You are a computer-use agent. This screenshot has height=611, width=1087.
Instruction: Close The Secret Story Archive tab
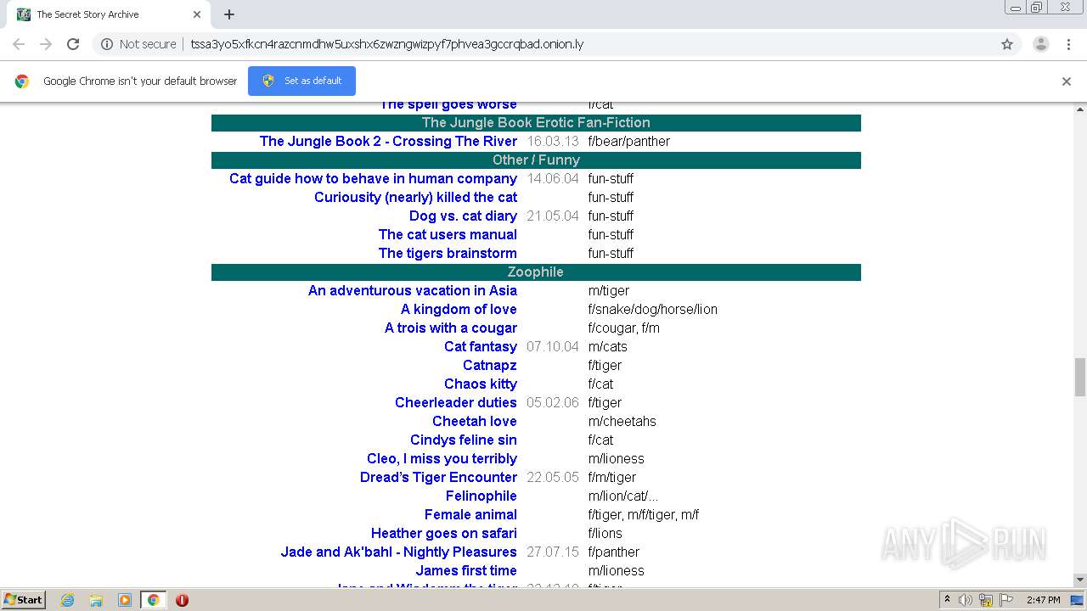click(196, 14)
